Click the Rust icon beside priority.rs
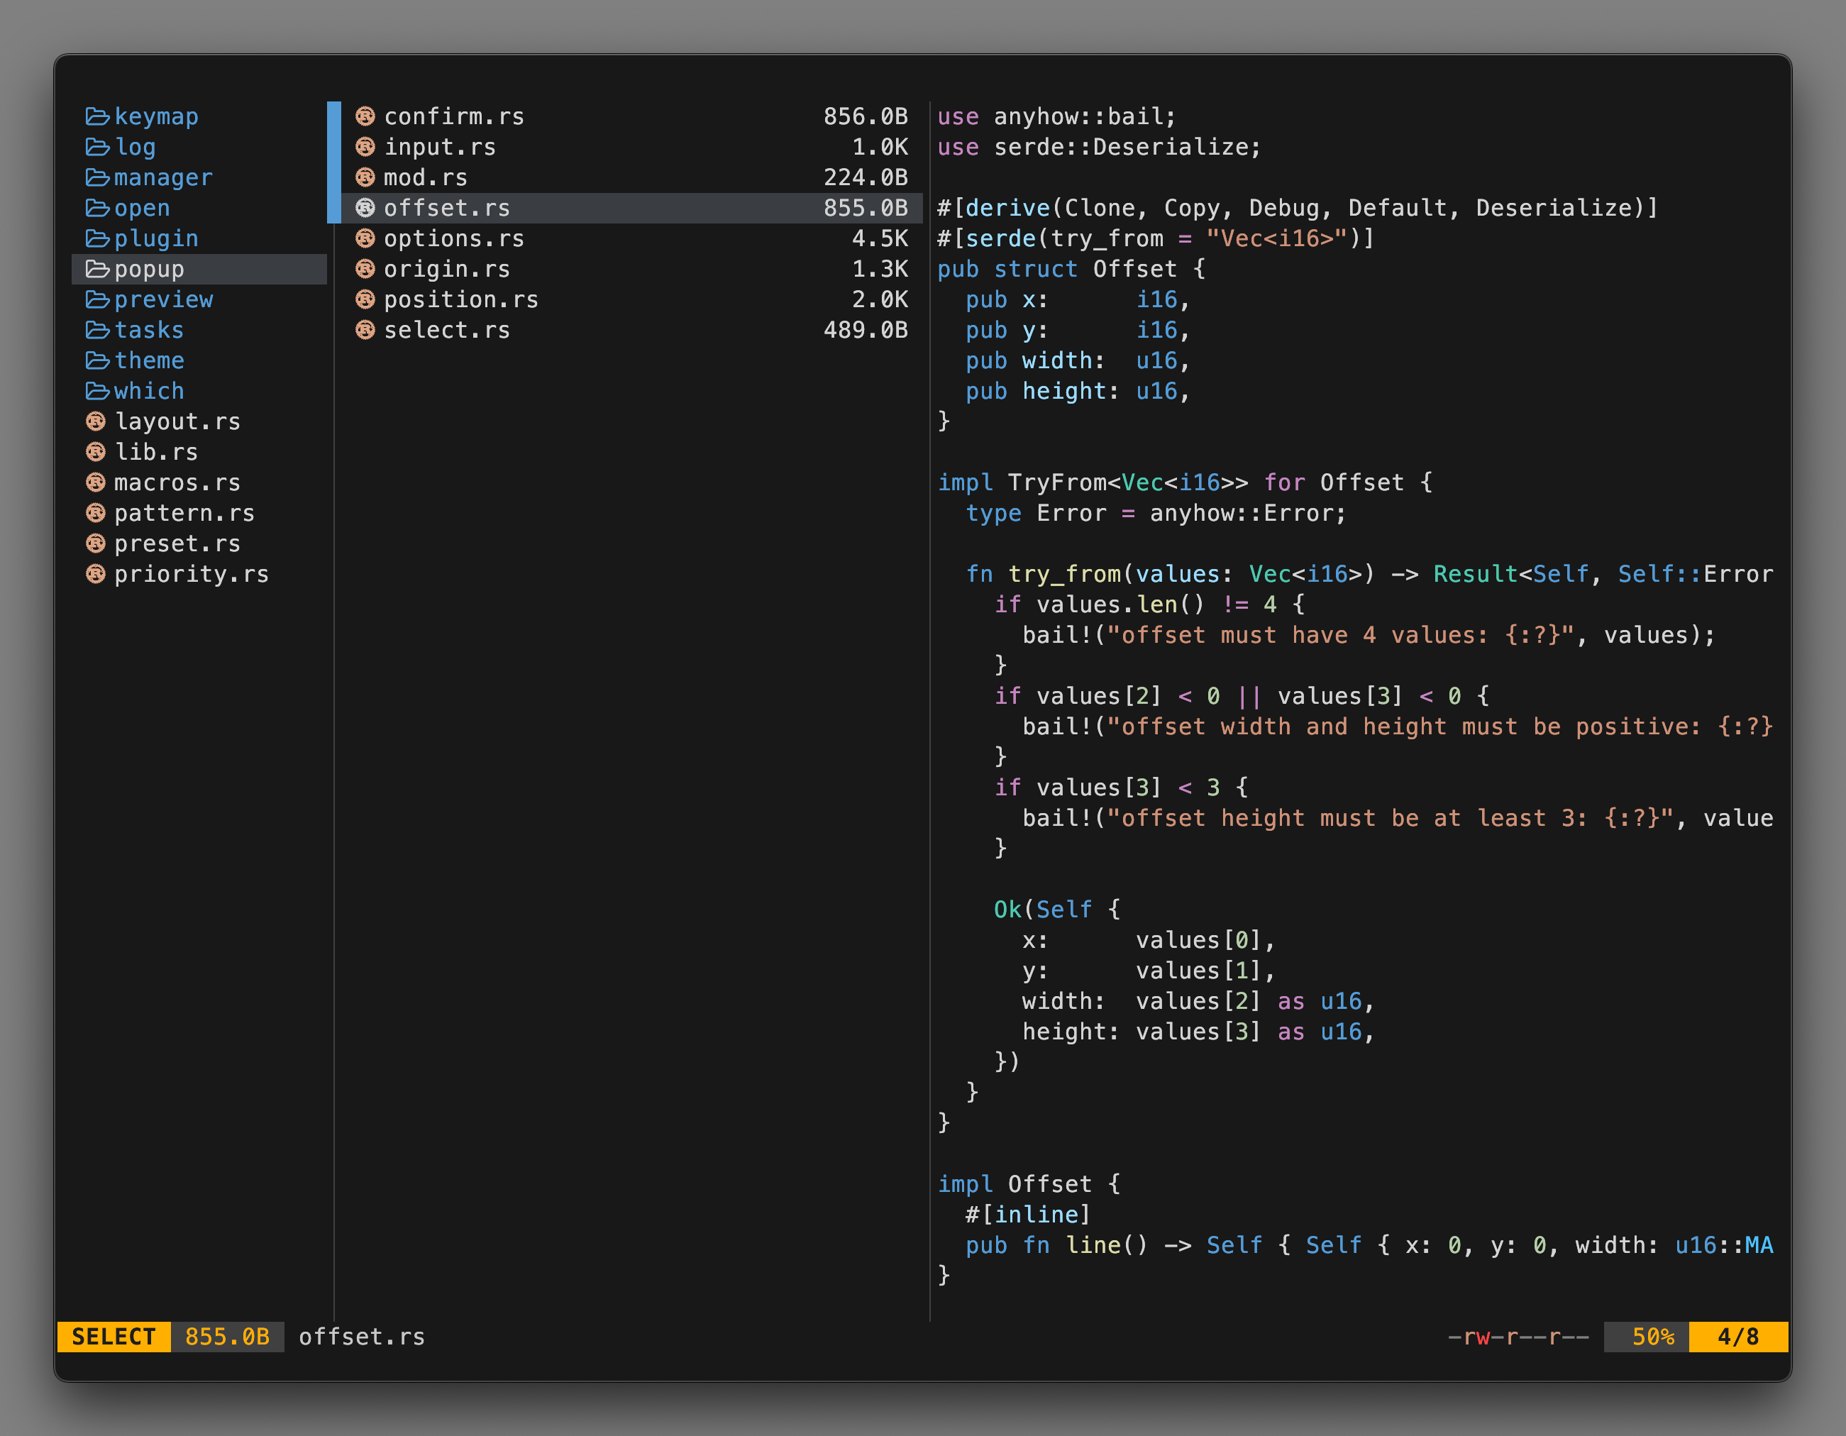 [x=96, y=574]
